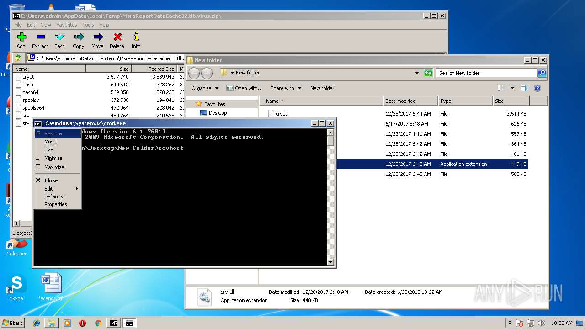The width and height of the screenshot is (585, 329).
Task: Select the hash64 file in 7-Zip list
Action: pos(30,92)
